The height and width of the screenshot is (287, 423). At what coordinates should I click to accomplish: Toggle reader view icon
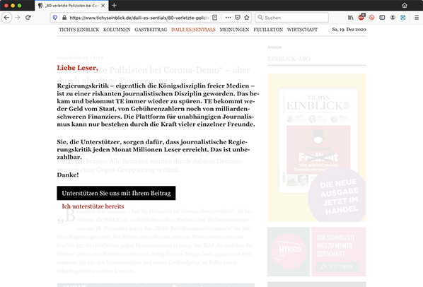click(x=215, y=18)
